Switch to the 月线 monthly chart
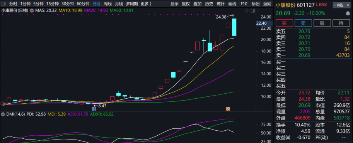The height and width of the screenshot is (143, 353). tap(119, 4)
